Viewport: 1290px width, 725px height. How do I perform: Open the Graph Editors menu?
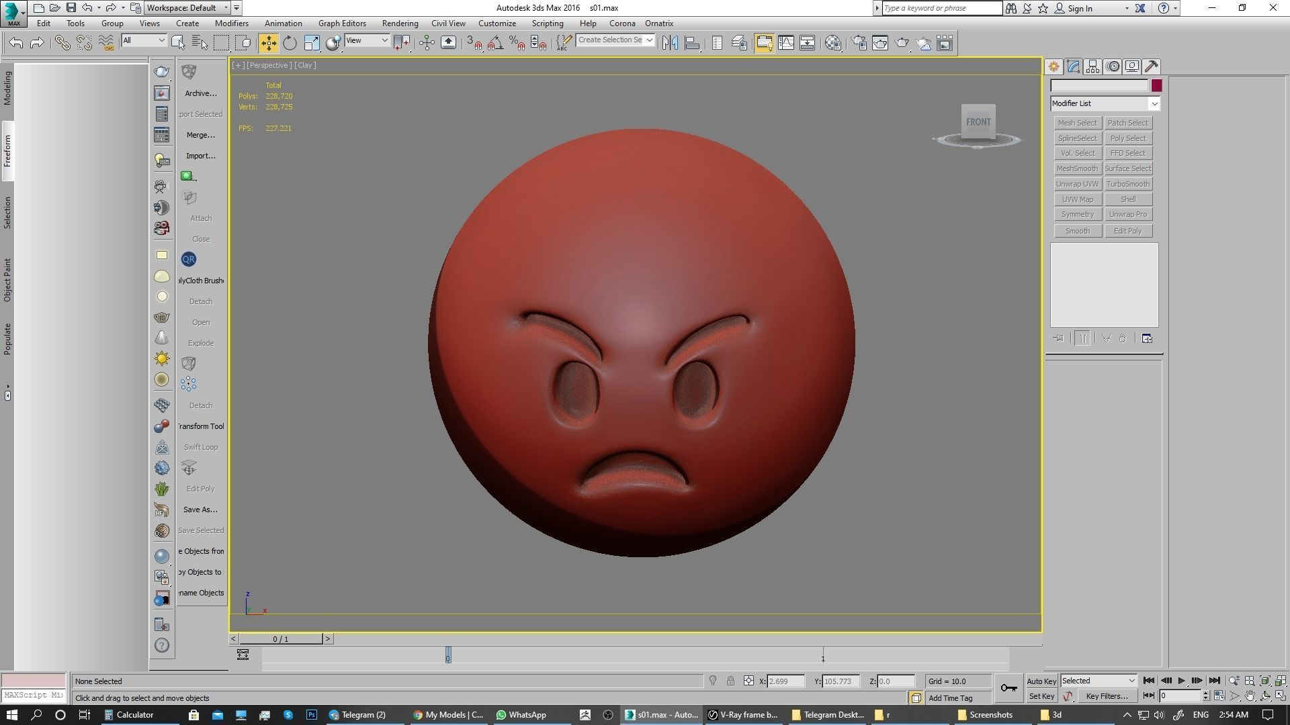point(342,23)
